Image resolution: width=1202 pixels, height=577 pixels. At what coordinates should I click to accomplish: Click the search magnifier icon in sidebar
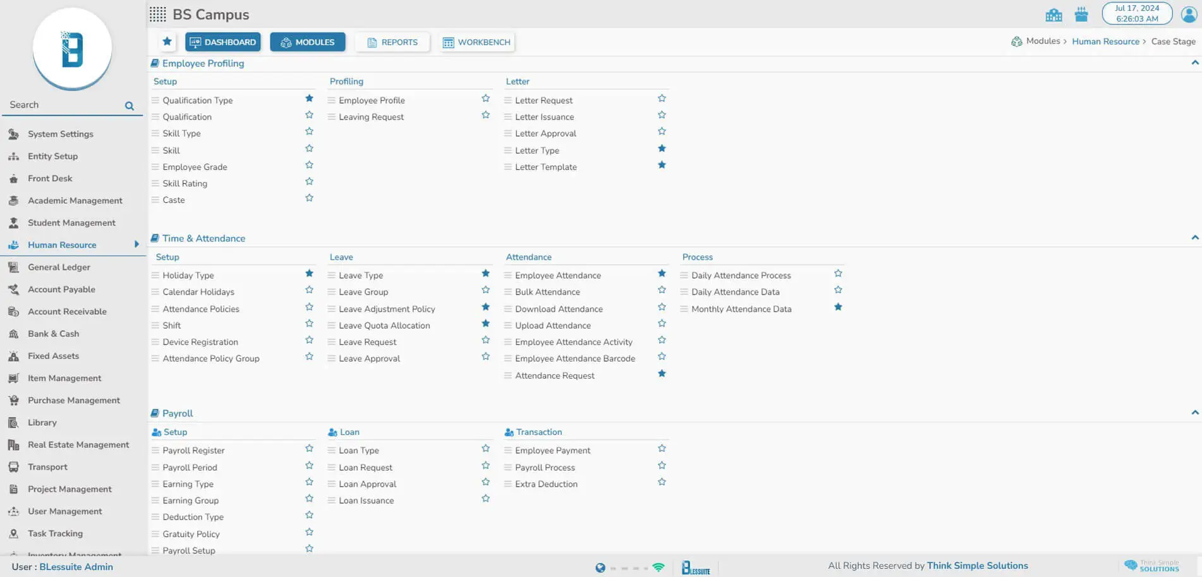[130, 106]
